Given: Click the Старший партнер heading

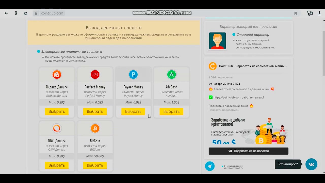Looking at the screenshot, I should tap(253, 35).
